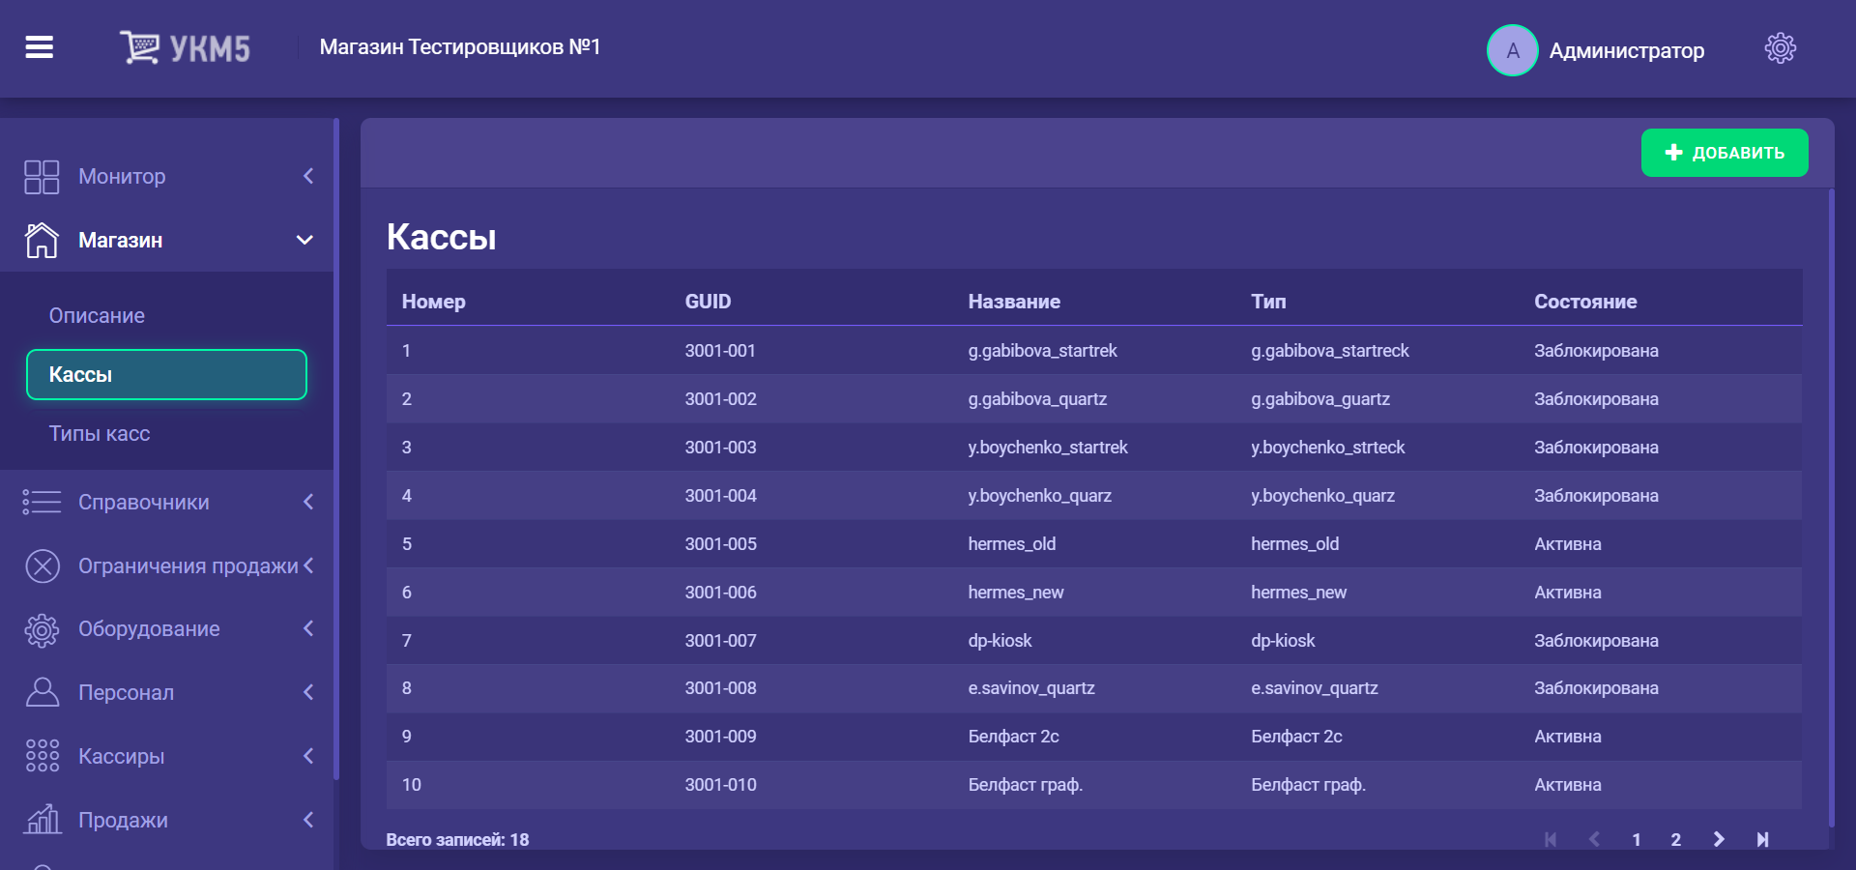This screenshot has height=870, width=1856.
Task: Go to next page arrow
Action: [1719, 839]
